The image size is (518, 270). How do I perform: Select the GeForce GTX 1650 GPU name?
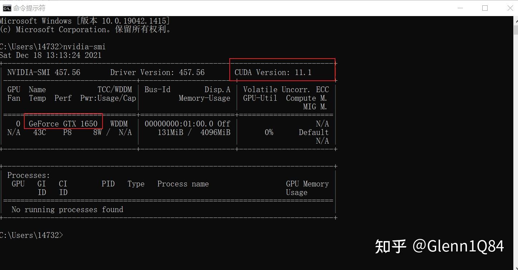63,124
